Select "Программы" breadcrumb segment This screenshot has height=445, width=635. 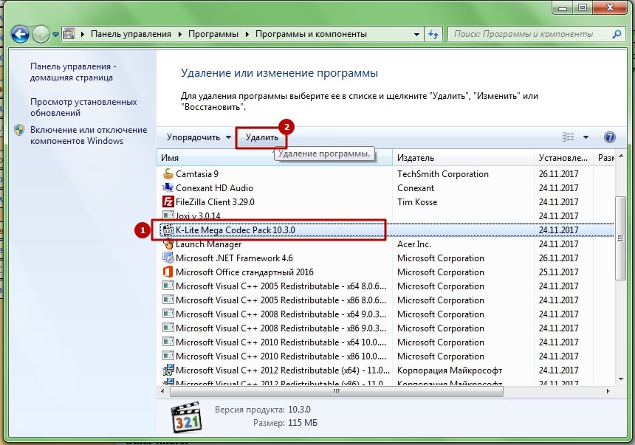213,34
